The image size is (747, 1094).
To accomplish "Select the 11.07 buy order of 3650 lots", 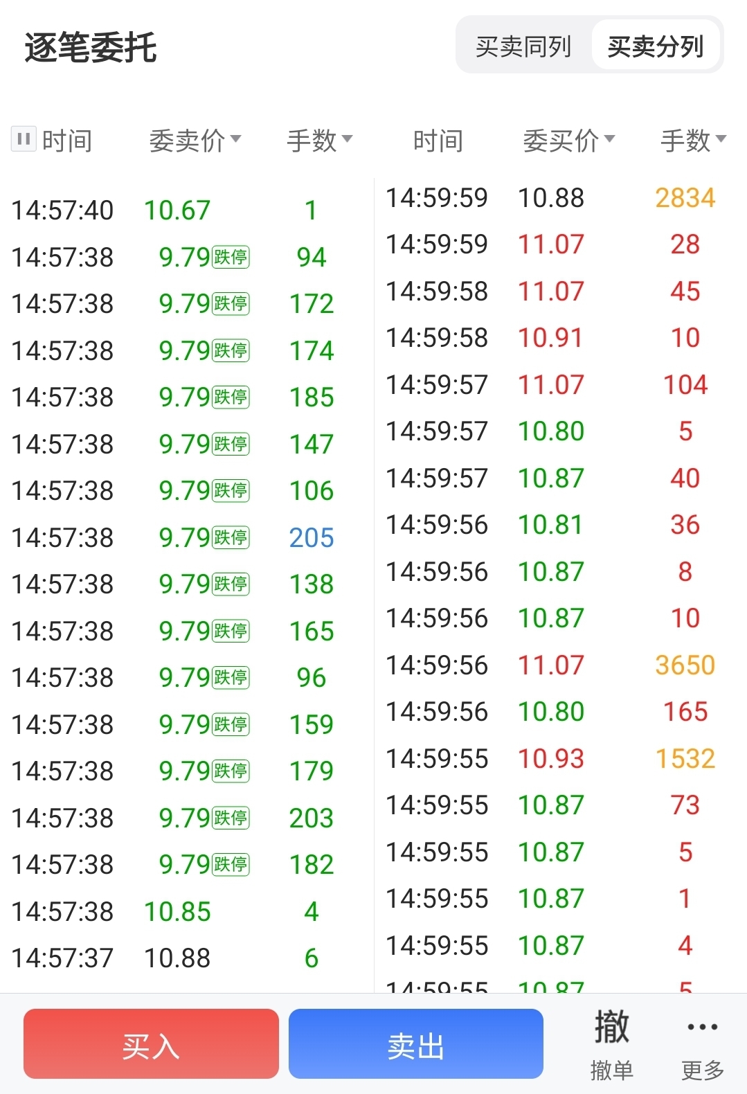I will [x=551, y=665].
